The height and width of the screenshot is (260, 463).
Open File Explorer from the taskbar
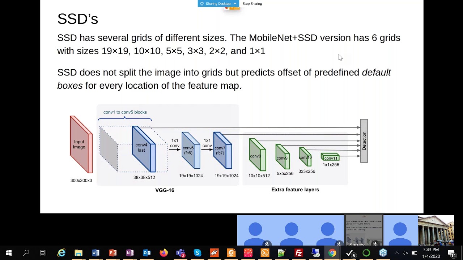78,253
